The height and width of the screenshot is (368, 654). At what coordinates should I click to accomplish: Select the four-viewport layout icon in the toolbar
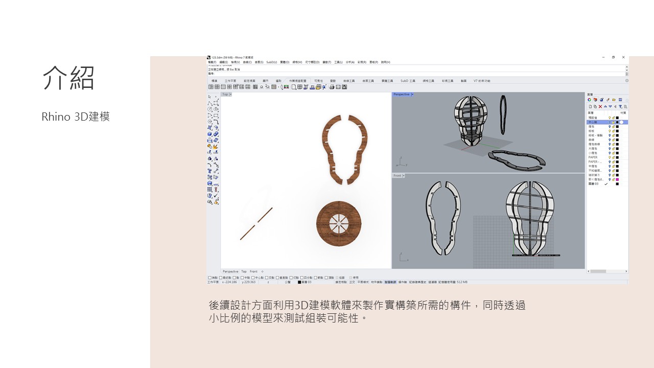coord(211,87)
